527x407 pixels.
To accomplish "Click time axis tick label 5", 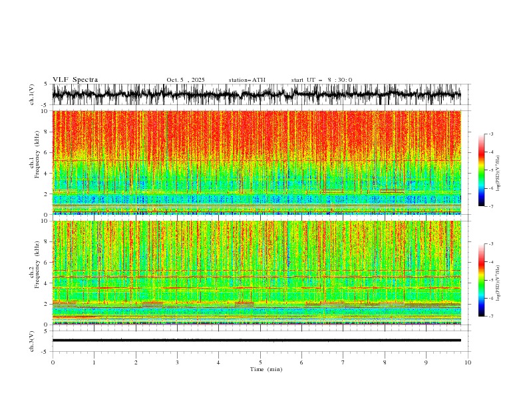I will [x=260, y=362].
